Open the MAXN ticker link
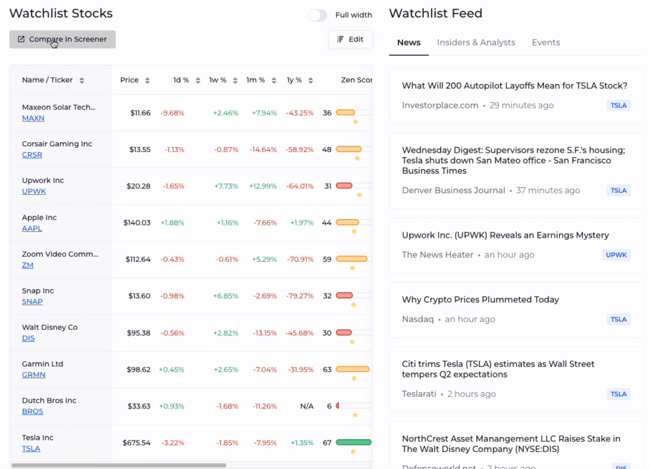The width and height of the screenshot is (650, 469). point(33,118)
